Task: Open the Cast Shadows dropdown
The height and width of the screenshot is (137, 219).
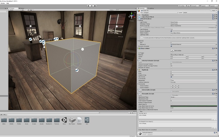Action: click(194, 29)
